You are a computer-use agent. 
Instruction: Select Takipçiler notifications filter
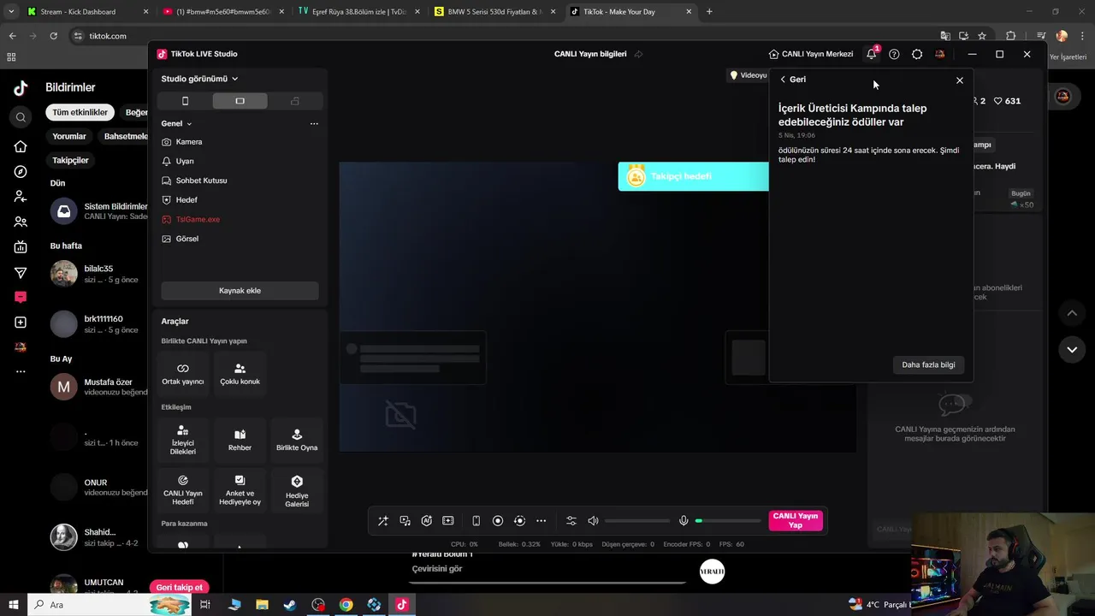(x=70, y=160)
